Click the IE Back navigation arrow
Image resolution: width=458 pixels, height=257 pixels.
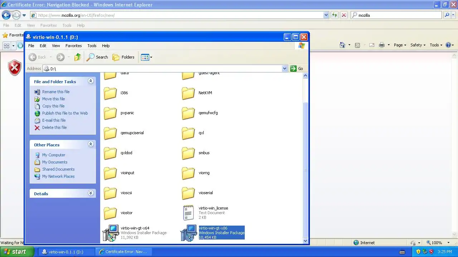point(6,15)
